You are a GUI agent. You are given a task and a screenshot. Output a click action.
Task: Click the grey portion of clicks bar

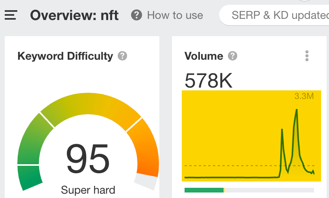point(270,190)
